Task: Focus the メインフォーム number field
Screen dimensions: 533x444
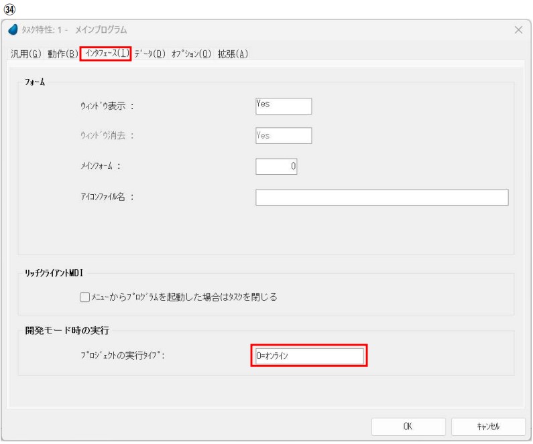Action: 276,166
